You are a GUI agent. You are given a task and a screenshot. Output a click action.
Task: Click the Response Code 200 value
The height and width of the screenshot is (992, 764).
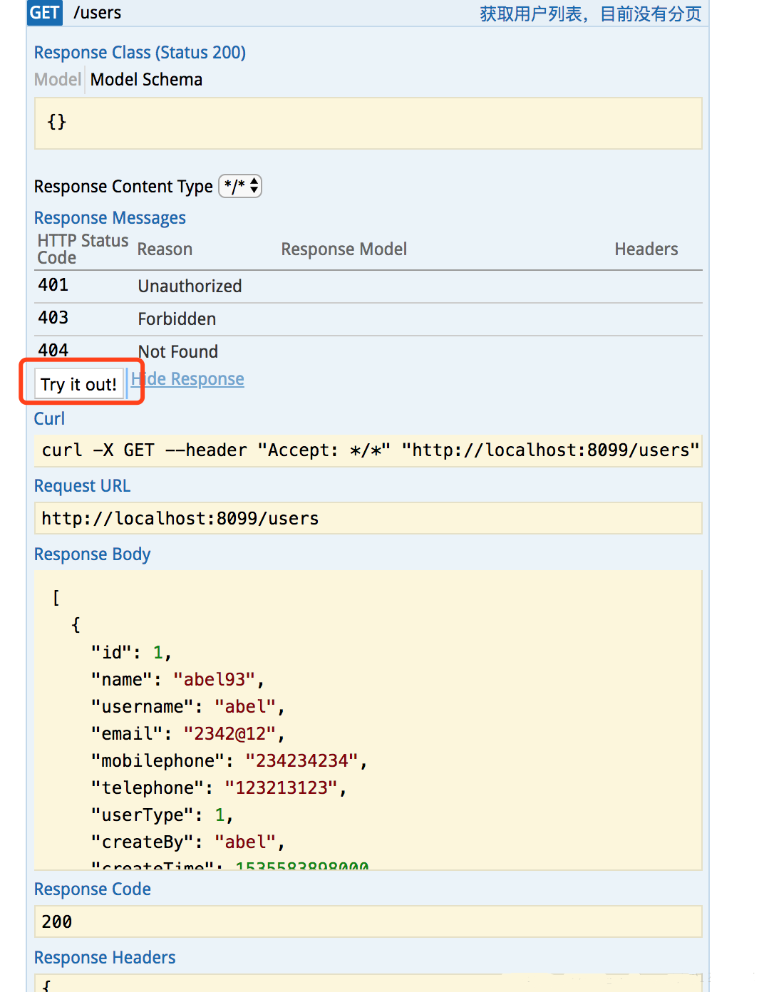click(x=368, y=921)
